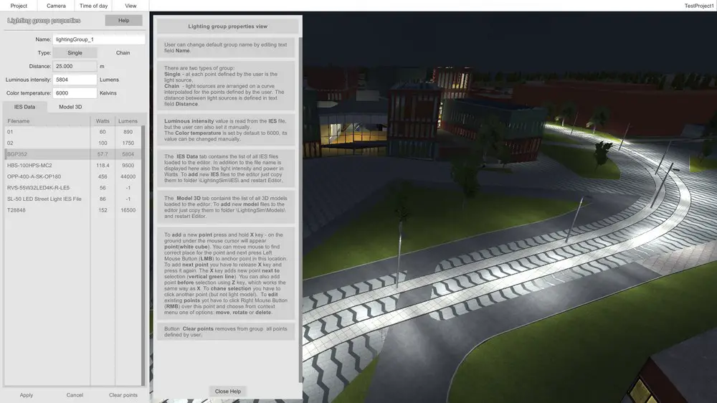Click the Help button

tap(123, 20)
